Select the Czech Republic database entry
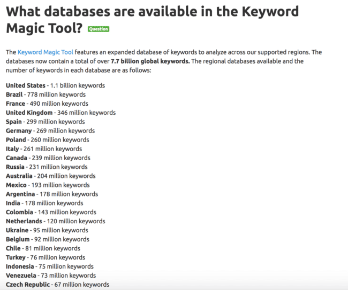Viewport: 348px width, 290px height. [58, 285]
